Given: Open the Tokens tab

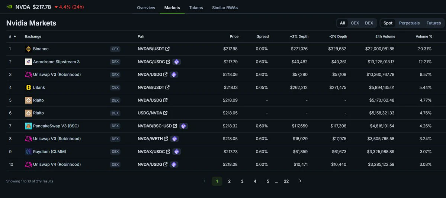Looking at the screenshot, I should [x=196, y=8].
